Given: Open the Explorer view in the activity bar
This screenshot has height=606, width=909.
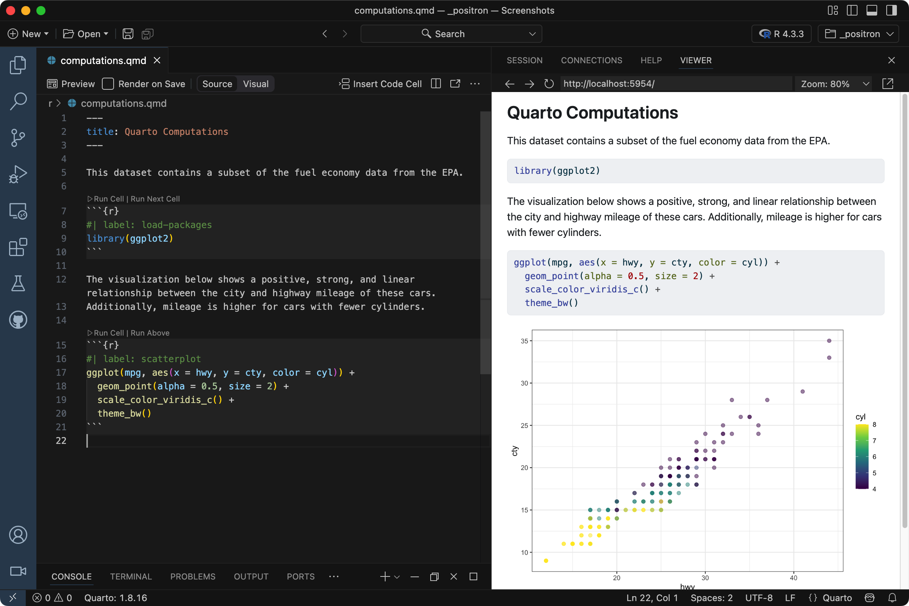Looking at the screenshot, I should click(18, 64).
